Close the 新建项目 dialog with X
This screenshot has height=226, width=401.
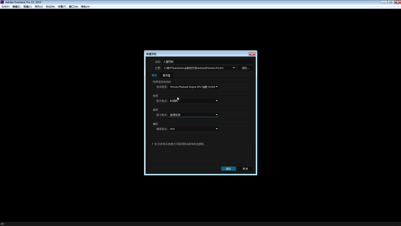(x=252, y=54)
